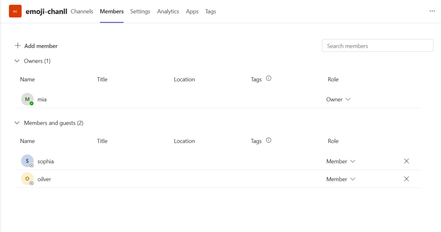Open oilver's Member role dropdown

340,179
